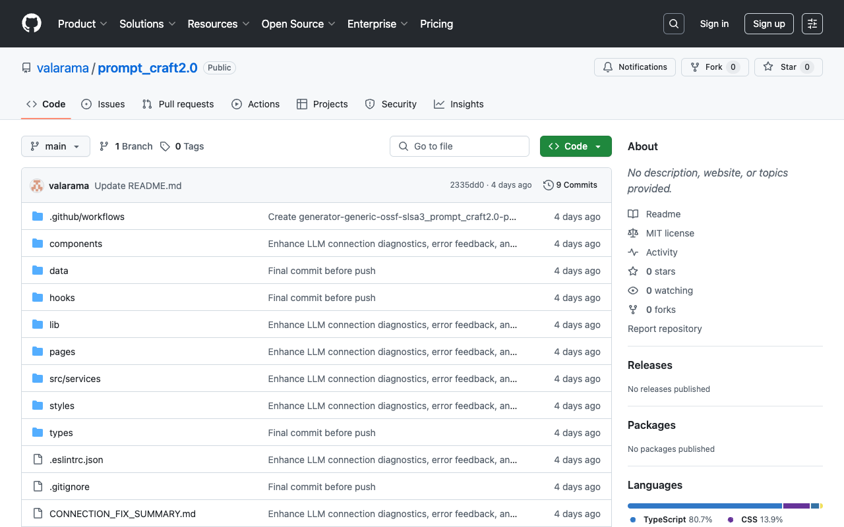Image resolution: width=844 pixels, height=527 pixels.
Task: Click the Go to file search field
Action: click(x=460, y=146)
